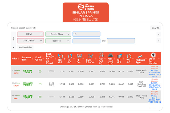Viewport: 170px width, 113px height.
Task: Open 3D visual of the 2.380 FL spring
Action: (51, 84)
